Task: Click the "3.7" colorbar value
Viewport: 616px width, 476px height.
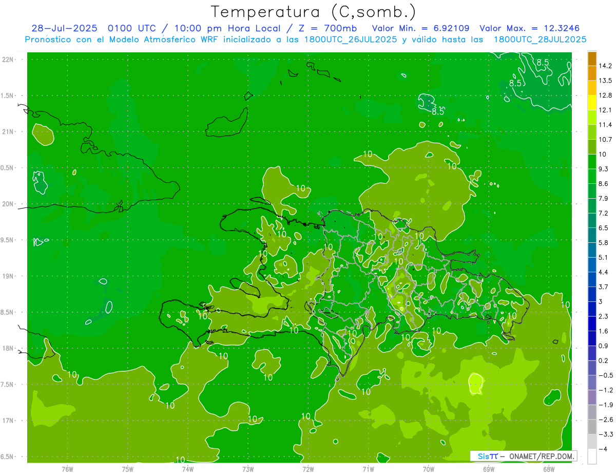Action: (604, 287)
